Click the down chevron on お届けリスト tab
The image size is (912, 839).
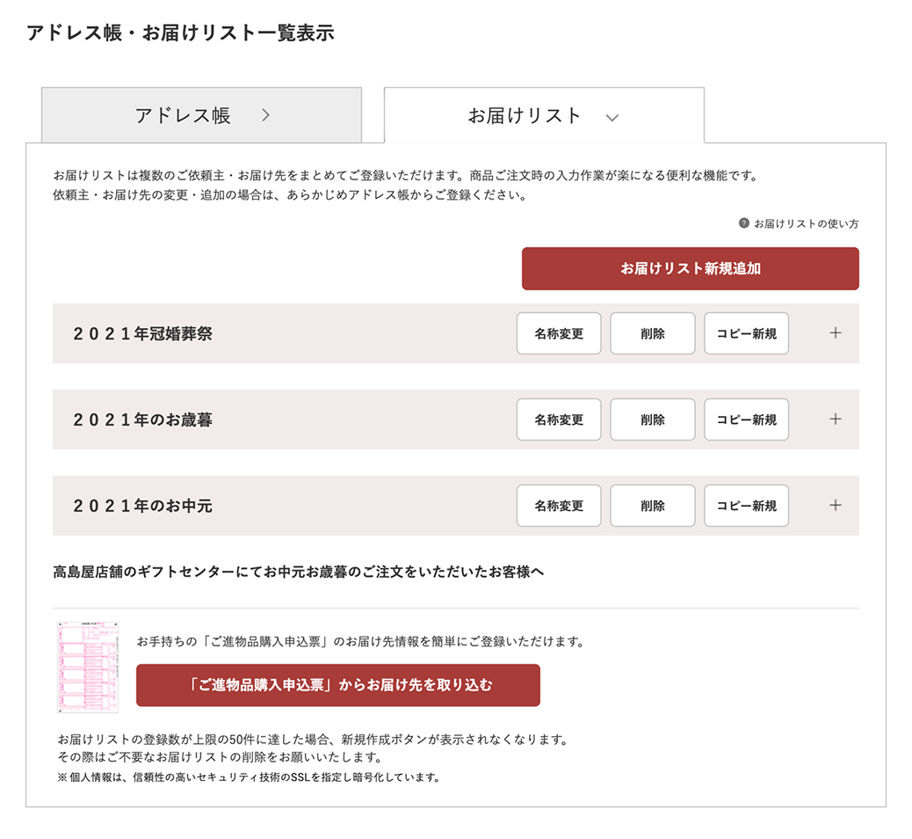[x=612, y=118]
